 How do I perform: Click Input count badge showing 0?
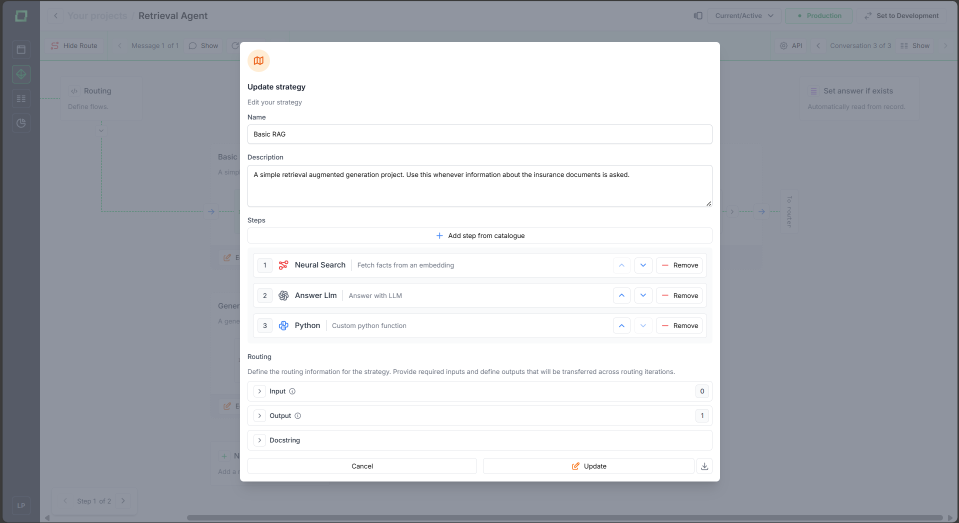[x=702, y=391]
